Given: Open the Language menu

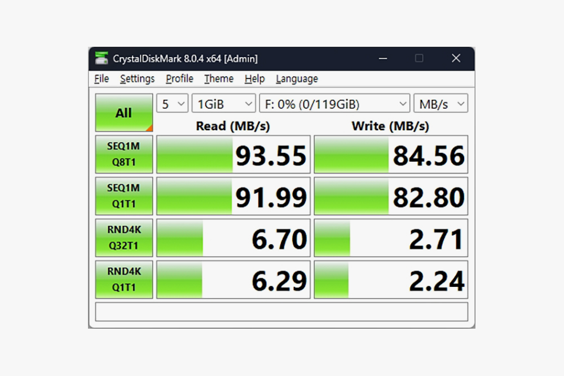Looking at the screenshot, I should click(297, 79).
